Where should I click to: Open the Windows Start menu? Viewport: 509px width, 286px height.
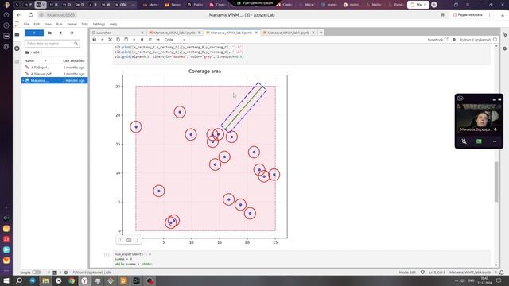[x=6, y=280]
